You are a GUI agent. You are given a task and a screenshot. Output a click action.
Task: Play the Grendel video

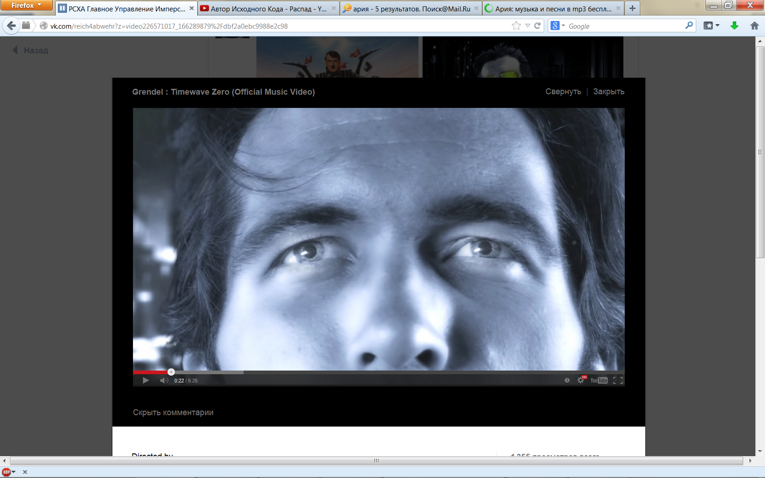[146, 381]
